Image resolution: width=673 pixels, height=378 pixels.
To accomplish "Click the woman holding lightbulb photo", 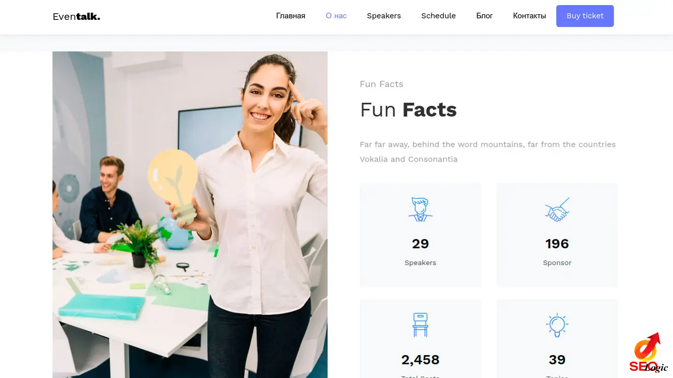I will 190,214.
